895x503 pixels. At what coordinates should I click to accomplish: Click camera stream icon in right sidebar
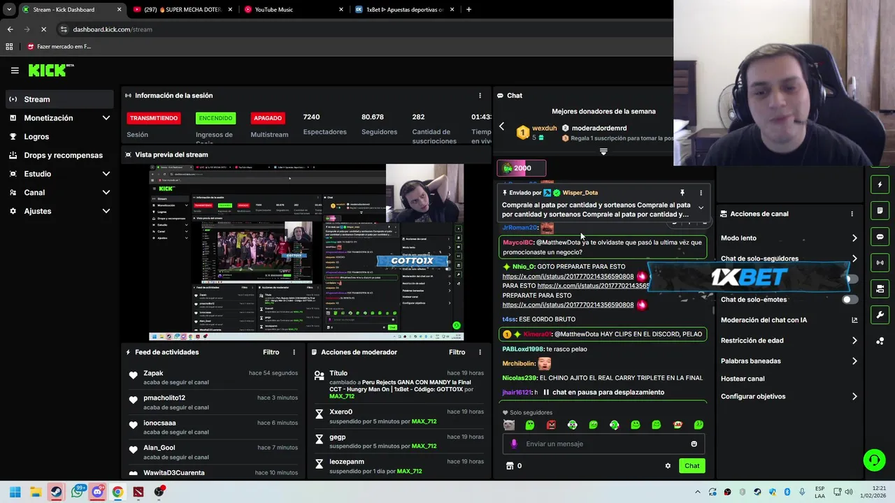tap(880, 289)
